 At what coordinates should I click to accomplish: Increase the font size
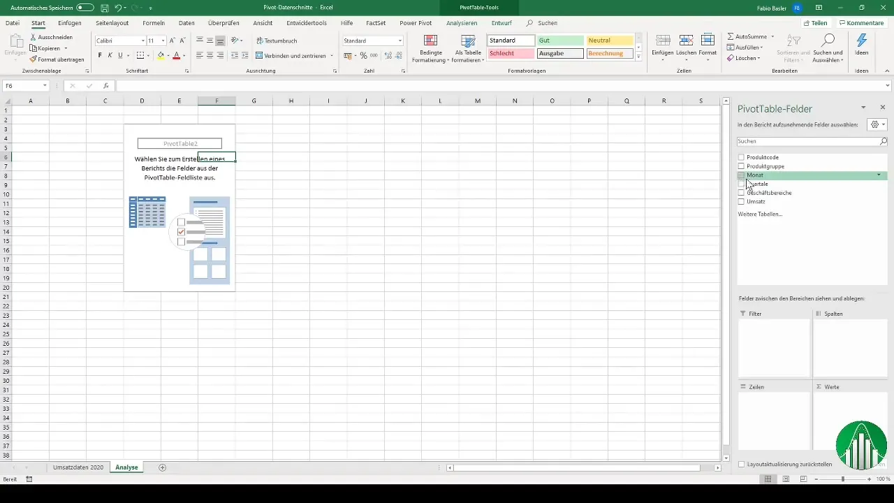coord(173,41)
